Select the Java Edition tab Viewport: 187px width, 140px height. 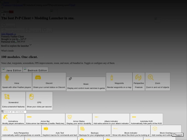(x=12, y=69)
